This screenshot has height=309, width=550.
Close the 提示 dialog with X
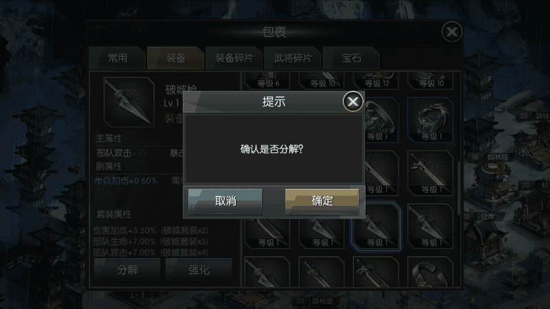pos(353,102)
